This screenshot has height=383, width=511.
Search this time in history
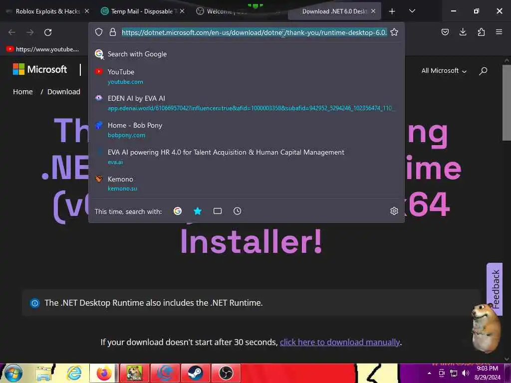coord(237,211)
